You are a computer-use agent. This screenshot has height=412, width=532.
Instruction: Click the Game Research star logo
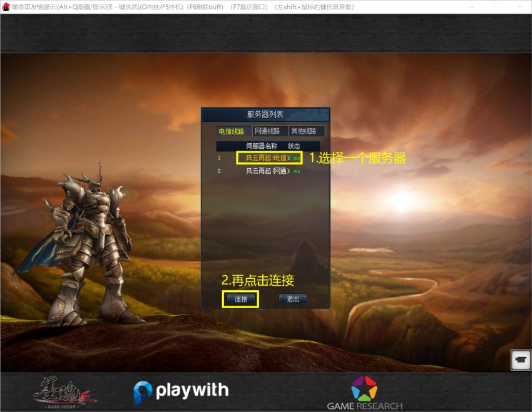click(364, 388)
